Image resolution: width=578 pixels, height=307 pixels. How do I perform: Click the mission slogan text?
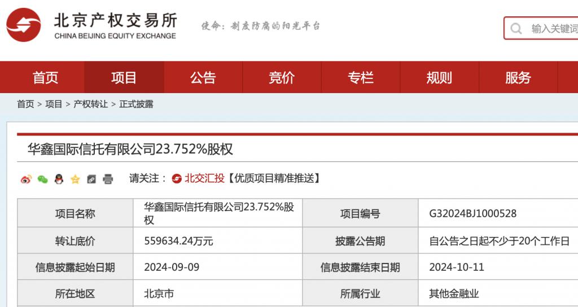pos(261,26)
